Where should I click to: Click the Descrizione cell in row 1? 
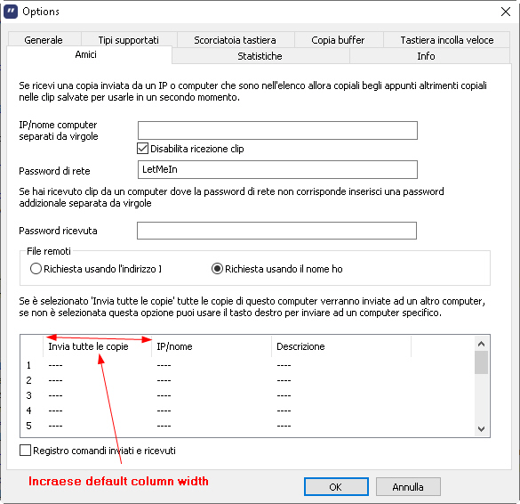[341, 365]
